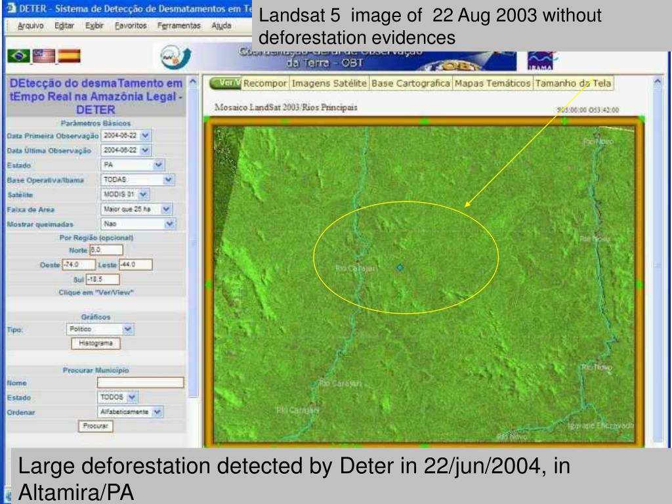Expand the Data Primeira Observação dropdown

click(x=145, y=136)
